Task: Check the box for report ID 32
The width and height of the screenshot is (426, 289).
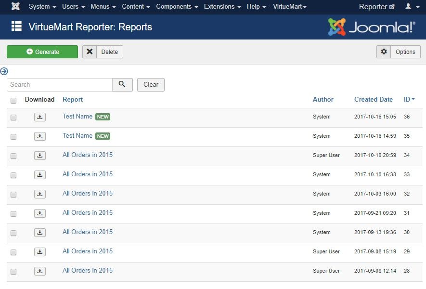Action: pos(13,195)
